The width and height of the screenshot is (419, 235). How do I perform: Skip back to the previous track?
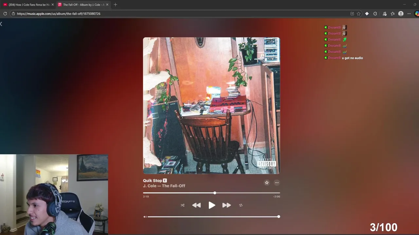point(196,205)
